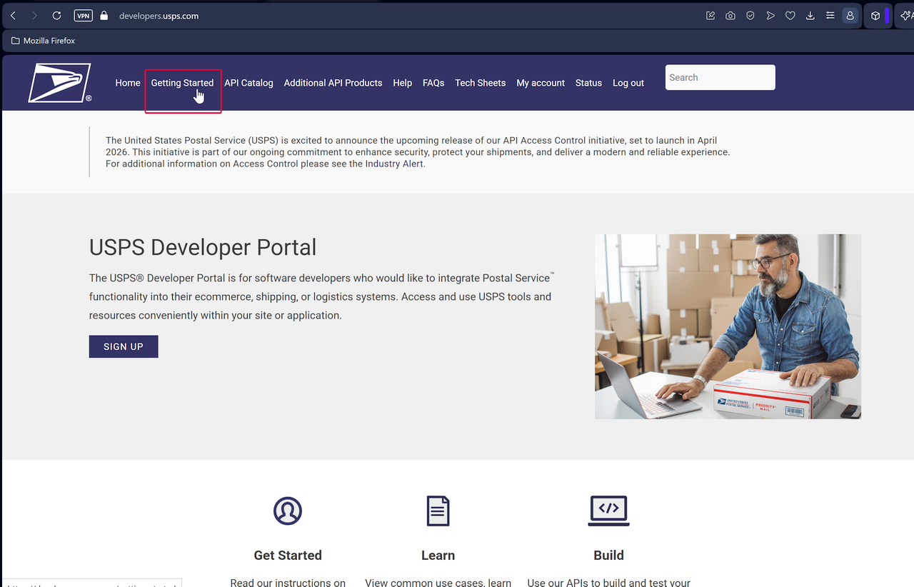Viewport: 914px width, 587px height.
Task: Open the Mozilla Firefox bookmarks folder
Action: 44,41
